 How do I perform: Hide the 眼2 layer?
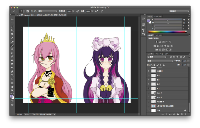(149, 75)
